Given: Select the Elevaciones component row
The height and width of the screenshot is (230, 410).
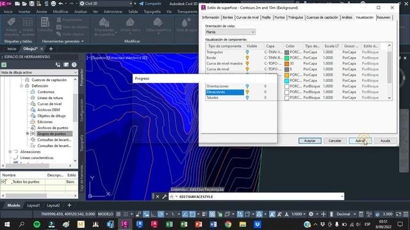Looking at the screenshot, I should click(225, 92).
